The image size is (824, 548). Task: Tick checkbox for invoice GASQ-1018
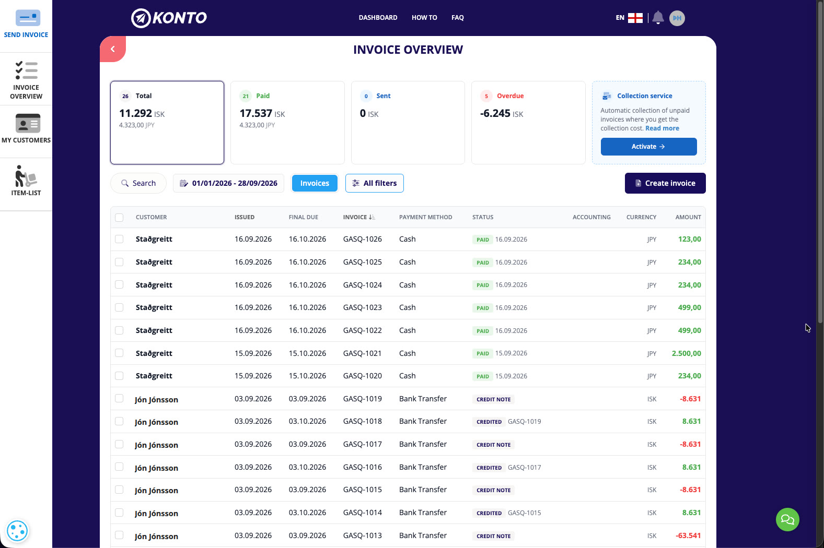pos(119,421)
